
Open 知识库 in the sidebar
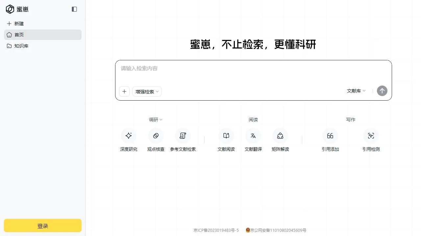click(x=43, y=46)
